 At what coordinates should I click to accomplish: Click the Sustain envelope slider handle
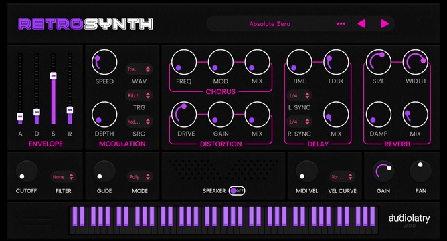click(53, 75)
